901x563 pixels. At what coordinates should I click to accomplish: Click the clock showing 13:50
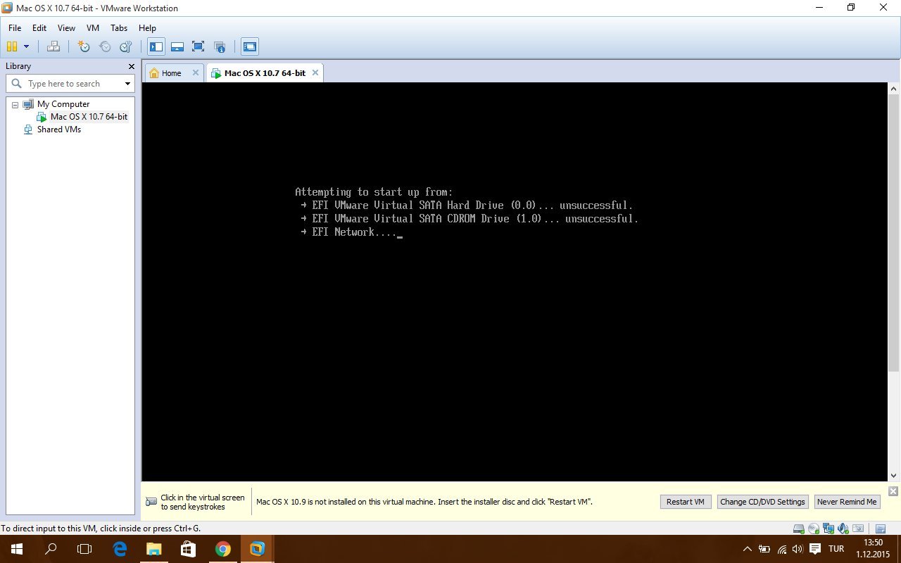coord(873,543)
